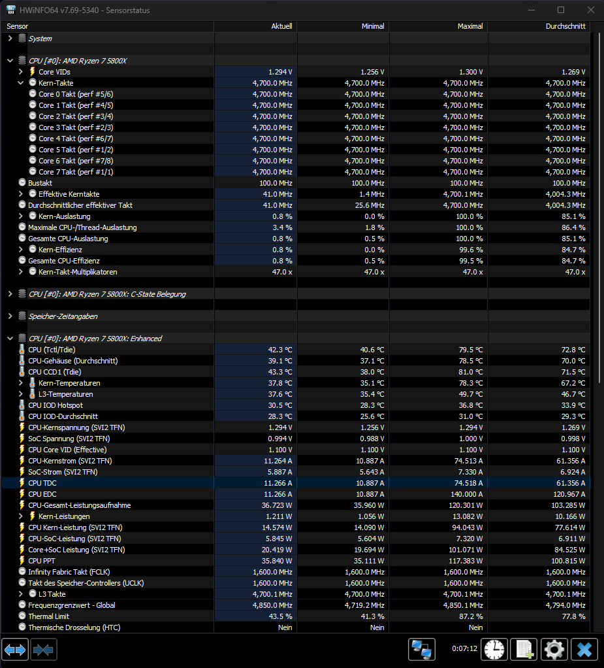Expand Kern-Temperaturen row
Screen dimensions: 604x668
click(20, 382)
